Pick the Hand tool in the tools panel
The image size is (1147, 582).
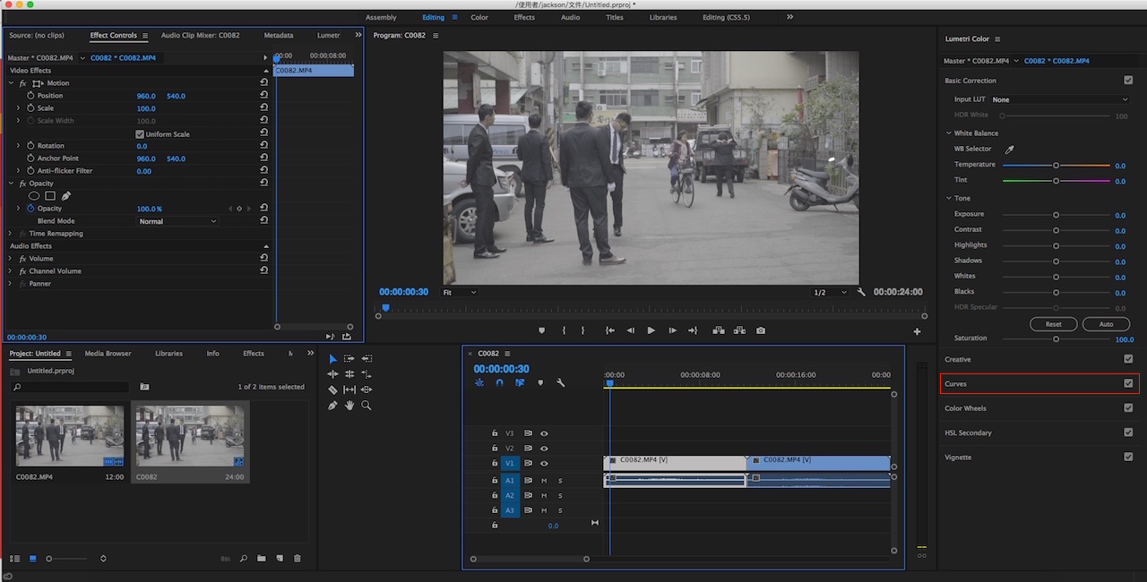click(349, 406)
